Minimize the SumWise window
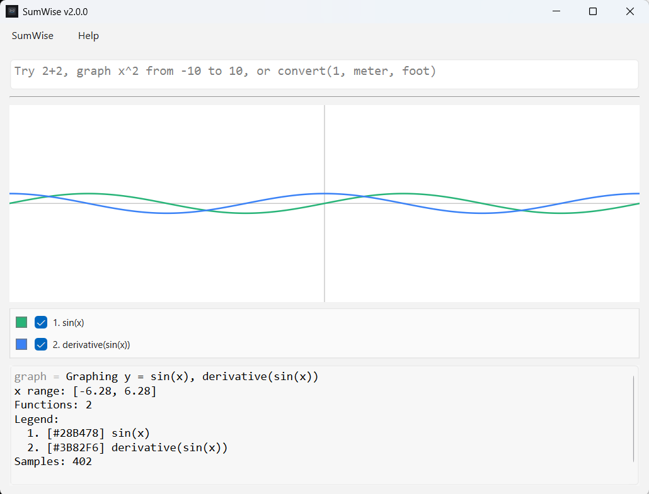The width and height of the screenshot is (649, 494). [x=556, y=11]
